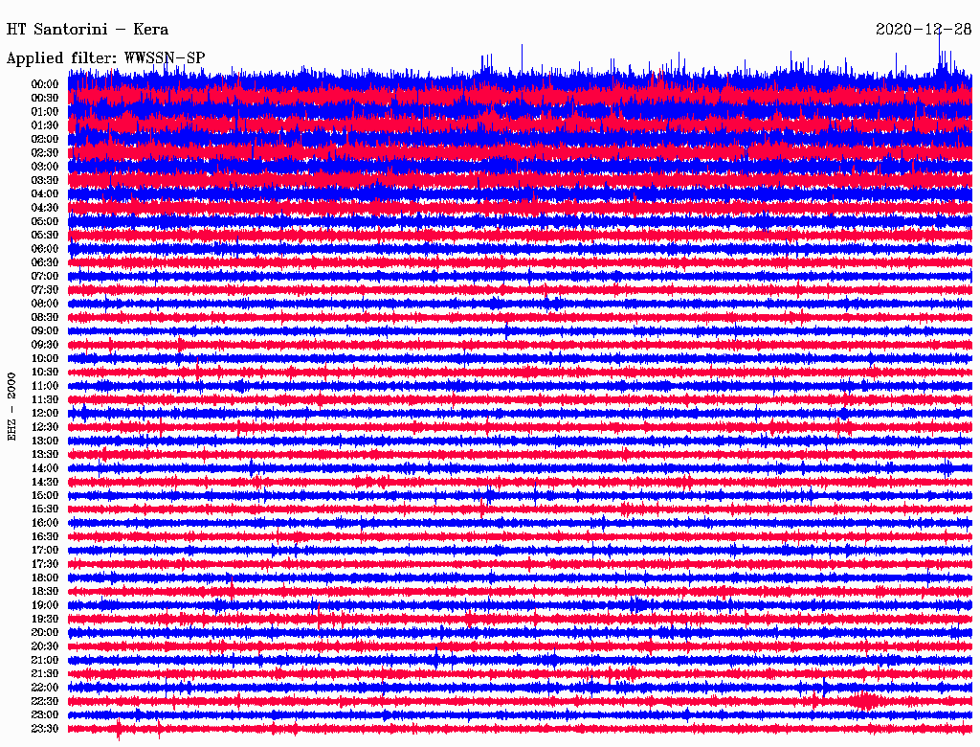
Task: Click the 13:30 time label
Action: (45, 455)
